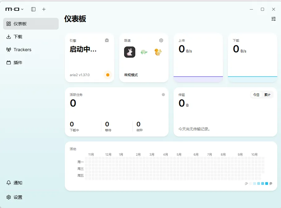Viewport: 281px width, 208px height.
Task: Click 11月 label in activity chart
Action: [91, 154]
